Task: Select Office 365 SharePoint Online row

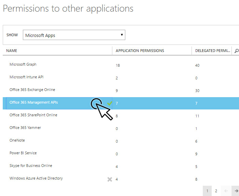Action: tap(121, 116)
